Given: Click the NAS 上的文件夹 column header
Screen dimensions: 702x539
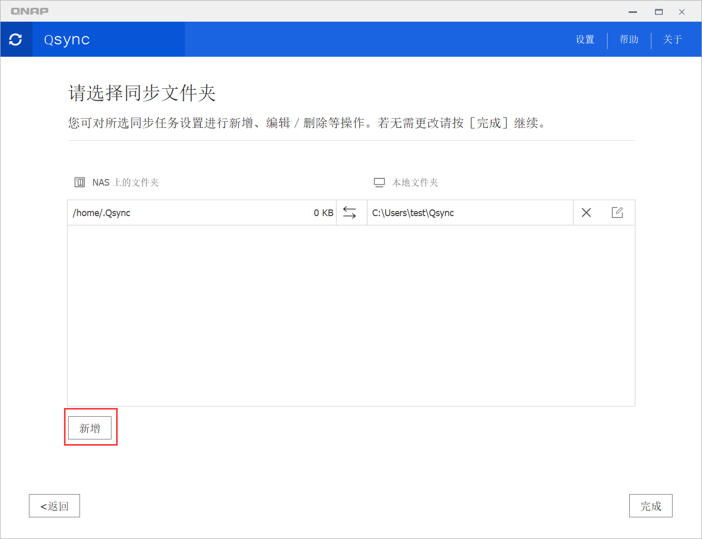Looking at the screenshot, I should (125, 183).
